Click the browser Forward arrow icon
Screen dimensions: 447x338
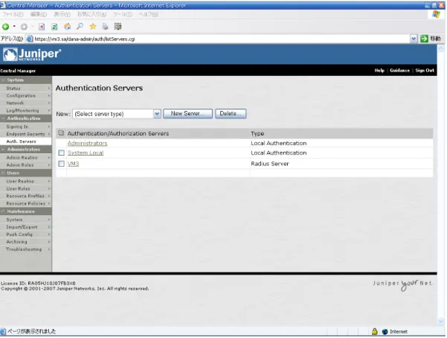point(24,27)
